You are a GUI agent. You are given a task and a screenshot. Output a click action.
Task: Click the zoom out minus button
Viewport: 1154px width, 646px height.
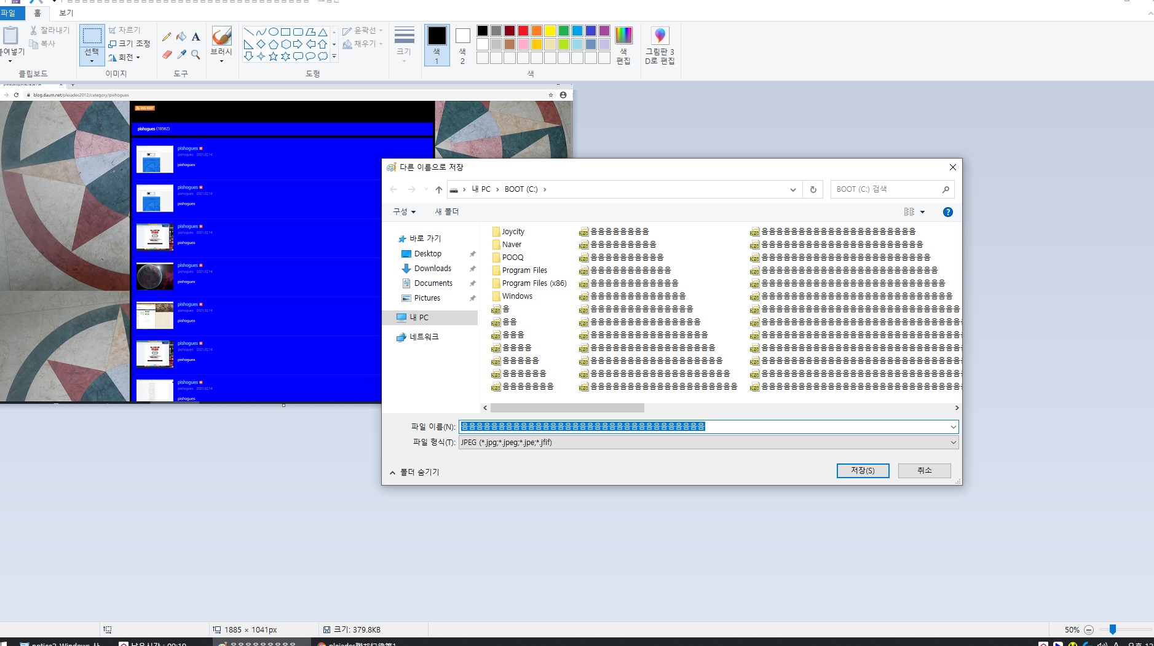pyautogui.click(x=1089, y=630)
